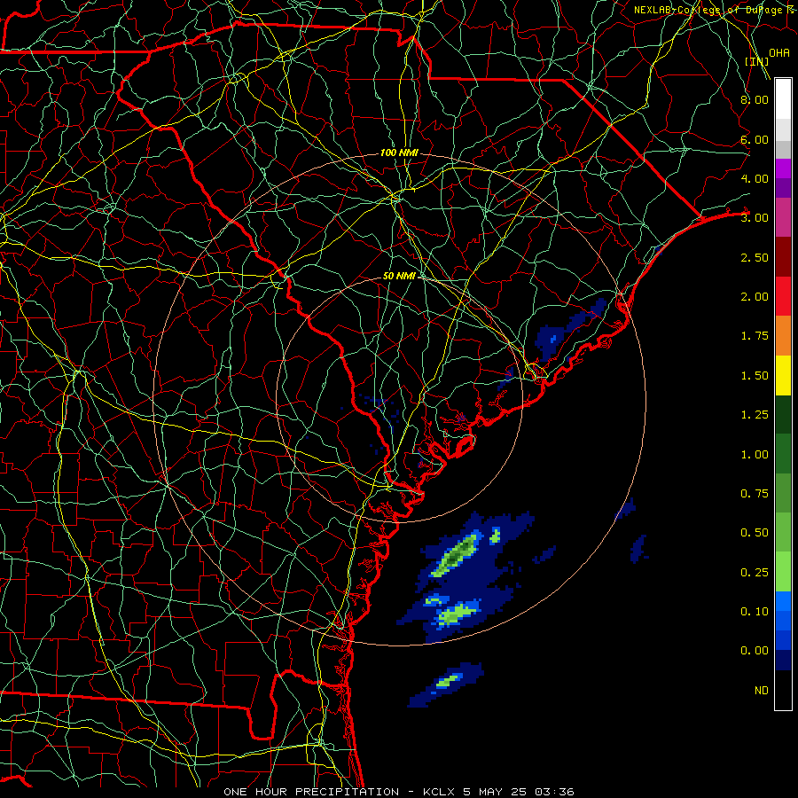Click the ND legend label
Viewport: 798px width, 798px height.
(762, 691)
